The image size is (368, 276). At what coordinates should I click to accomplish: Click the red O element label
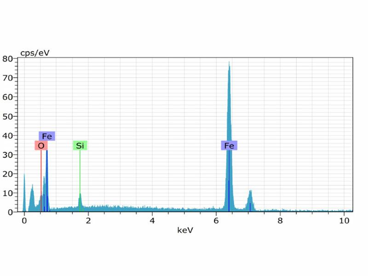[x=41, y=146]
